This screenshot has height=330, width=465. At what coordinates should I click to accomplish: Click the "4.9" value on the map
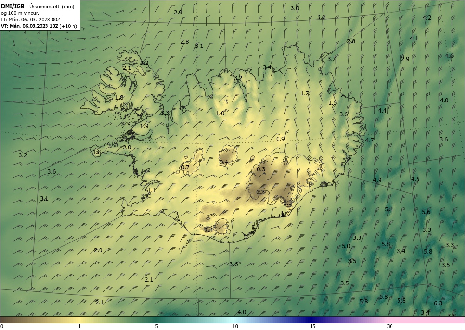377,180
